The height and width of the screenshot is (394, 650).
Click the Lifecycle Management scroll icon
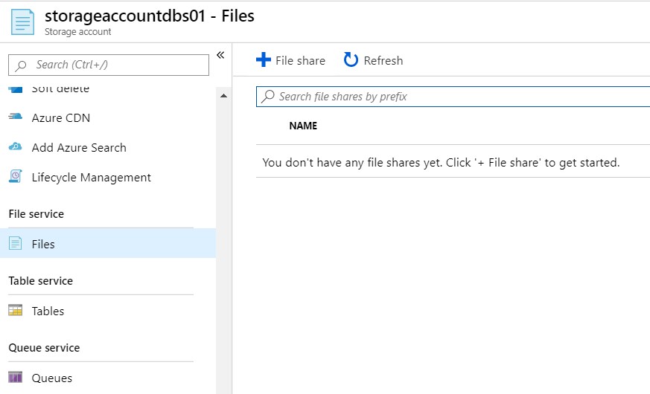(x=16, y=176)
